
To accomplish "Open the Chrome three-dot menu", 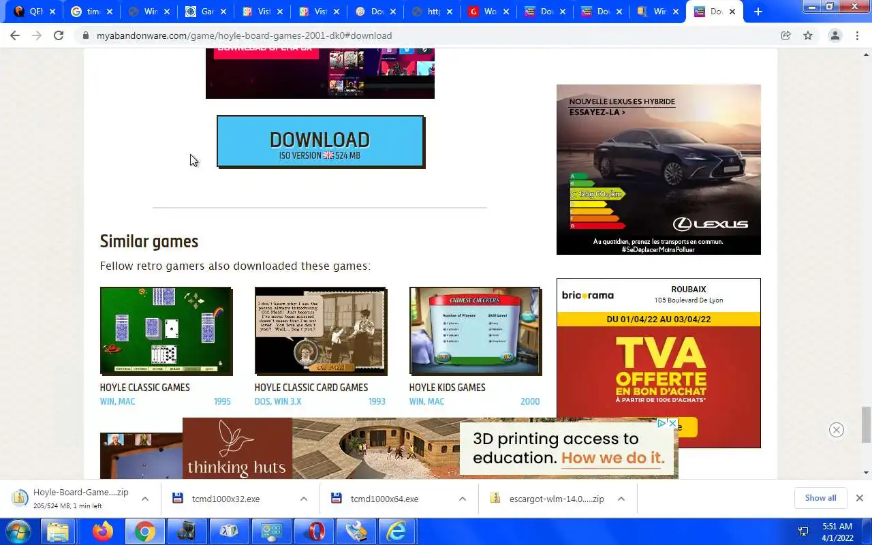I will (x=857, y=35).
